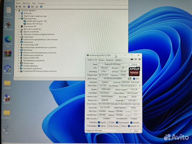Toggle the DirectCompute checkbox

point(117,123)
